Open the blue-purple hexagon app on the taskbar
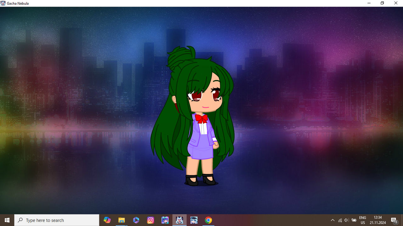The image size is (403, 226). tap(136, 220)
